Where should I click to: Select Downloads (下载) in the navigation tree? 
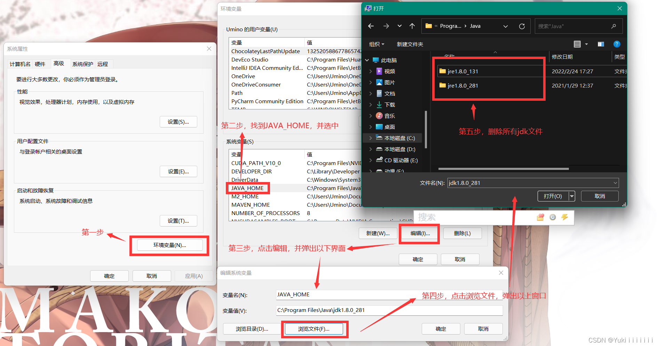point(389,105)
